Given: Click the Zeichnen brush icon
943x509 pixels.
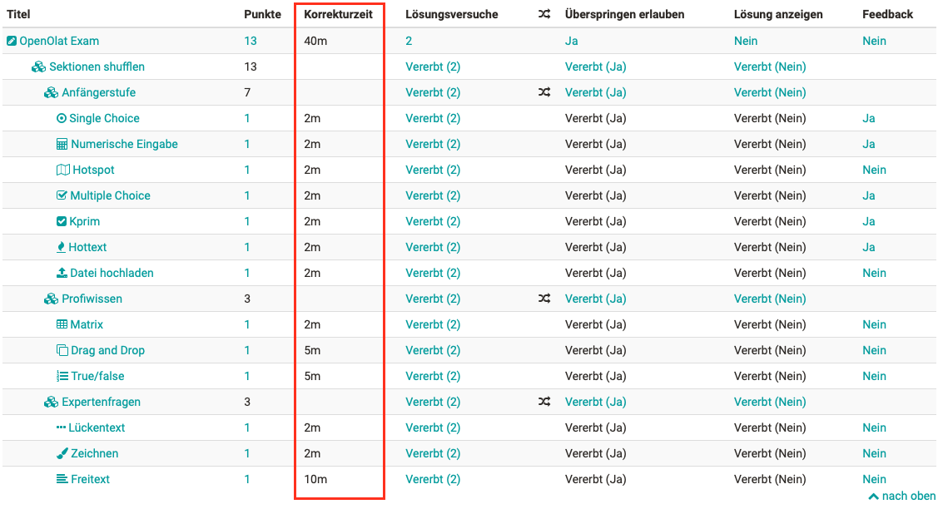Looking at the screenshot, I should tap(62, 454).
